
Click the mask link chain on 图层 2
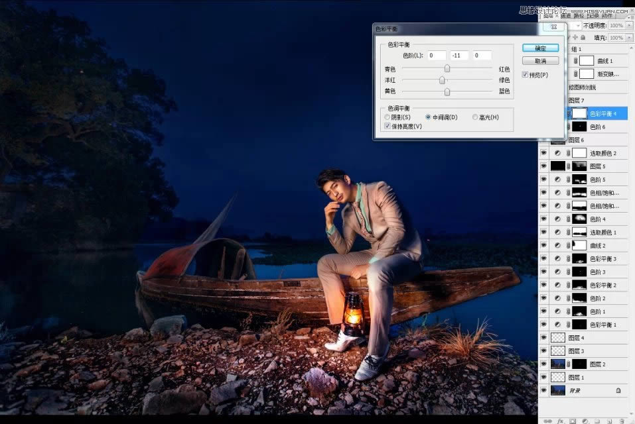pyautogui.click(x=568, y=364)
